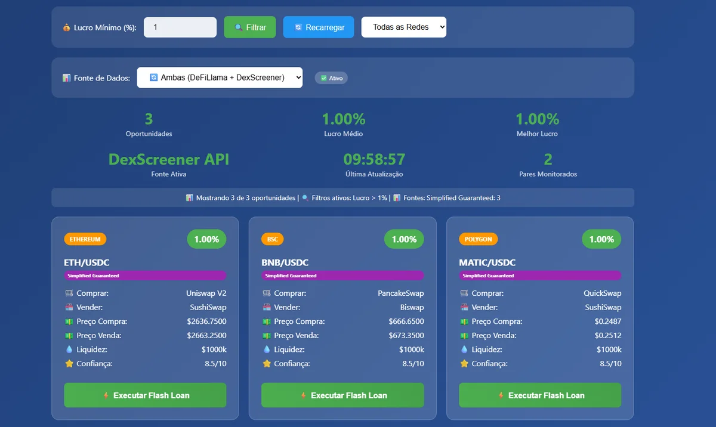Viewport: 716px width, 427px height.
Task: Execute Flash Loan for ETH/USDC
Action: pyautogui.click(x=145, y=395)
